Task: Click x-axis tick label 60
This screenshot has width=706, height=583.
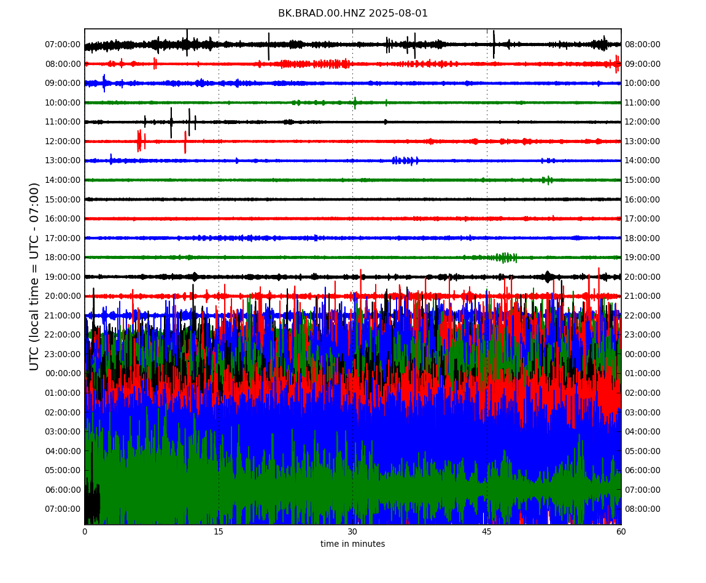Action: [621, 531]
